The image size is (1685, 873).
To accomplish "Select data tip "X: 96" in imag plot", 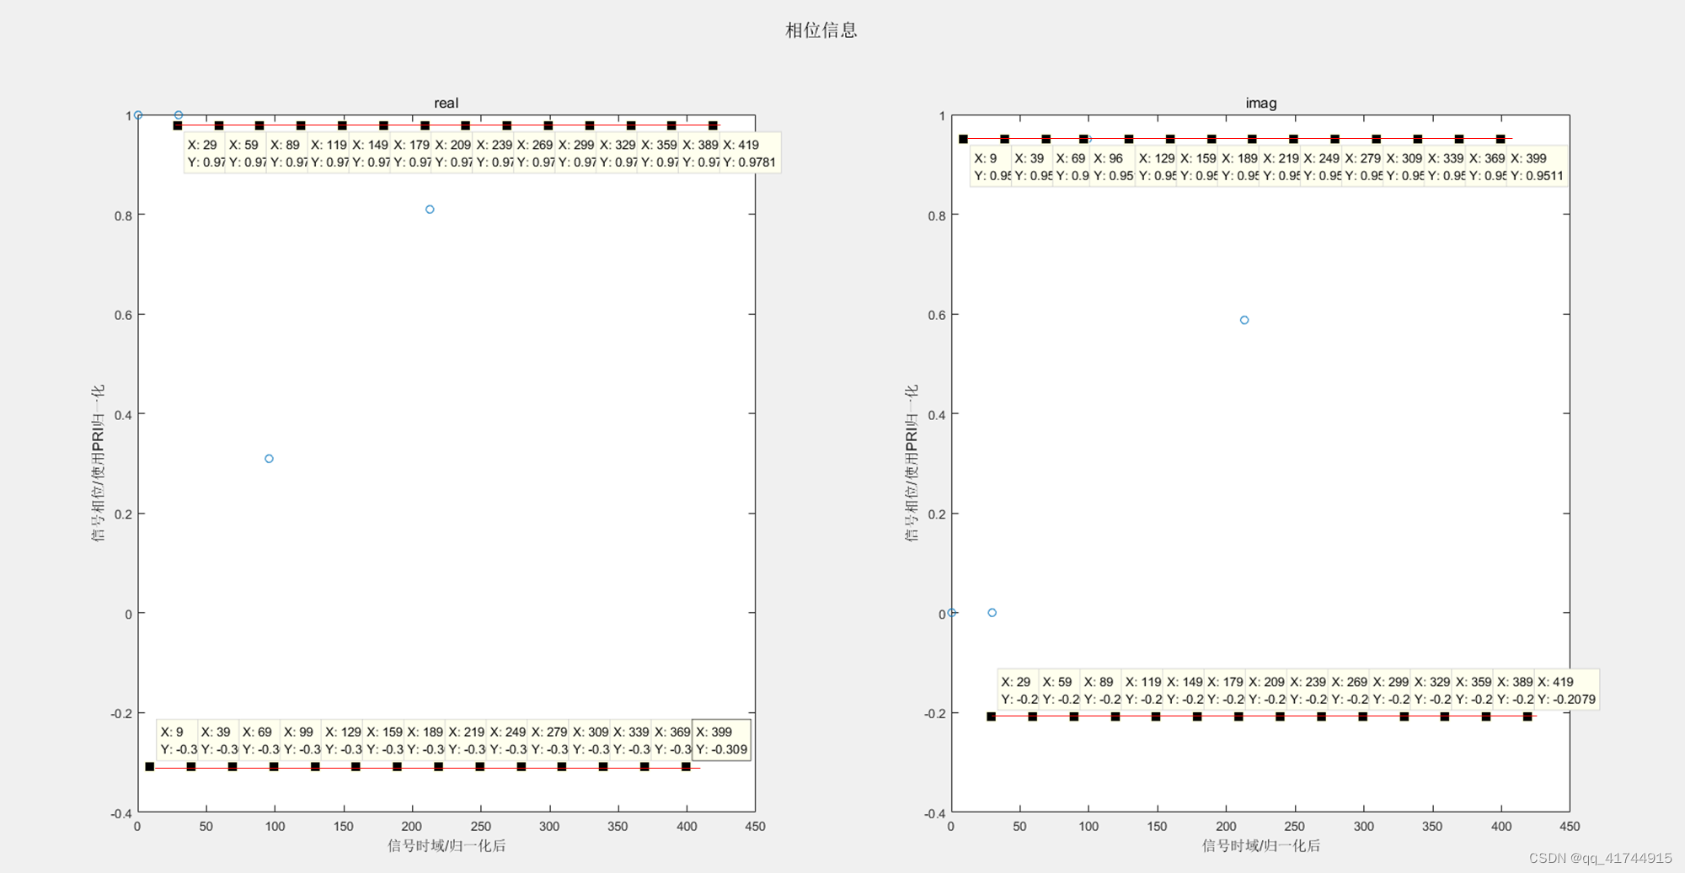I will coord(1111,167).
